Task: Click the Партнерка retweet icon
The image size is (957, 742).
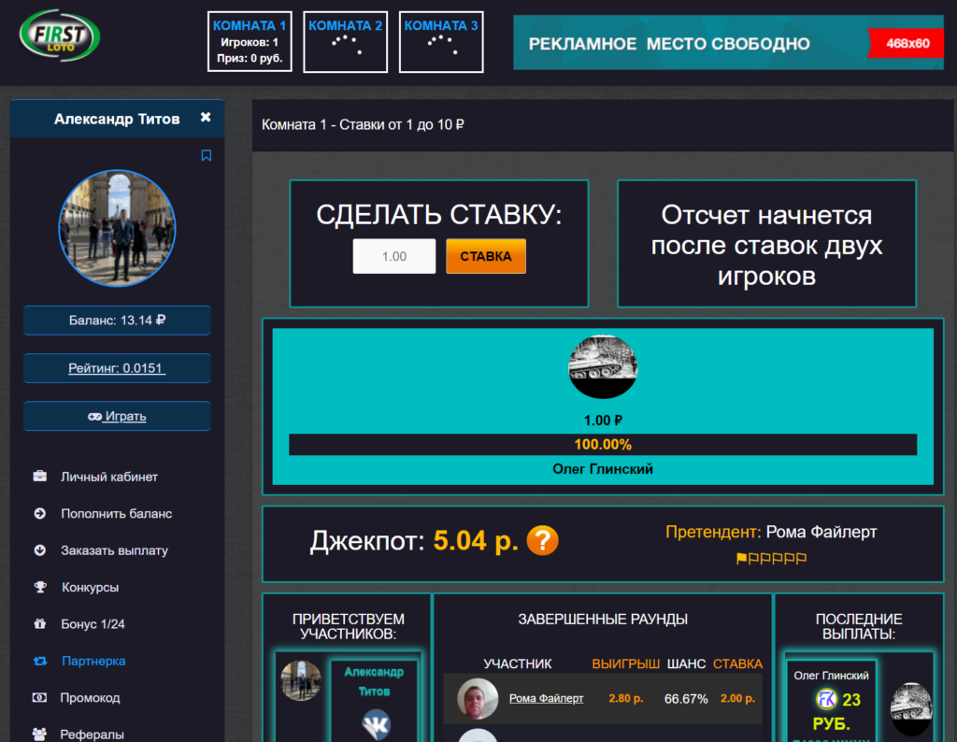Action: tap(40, 661)
